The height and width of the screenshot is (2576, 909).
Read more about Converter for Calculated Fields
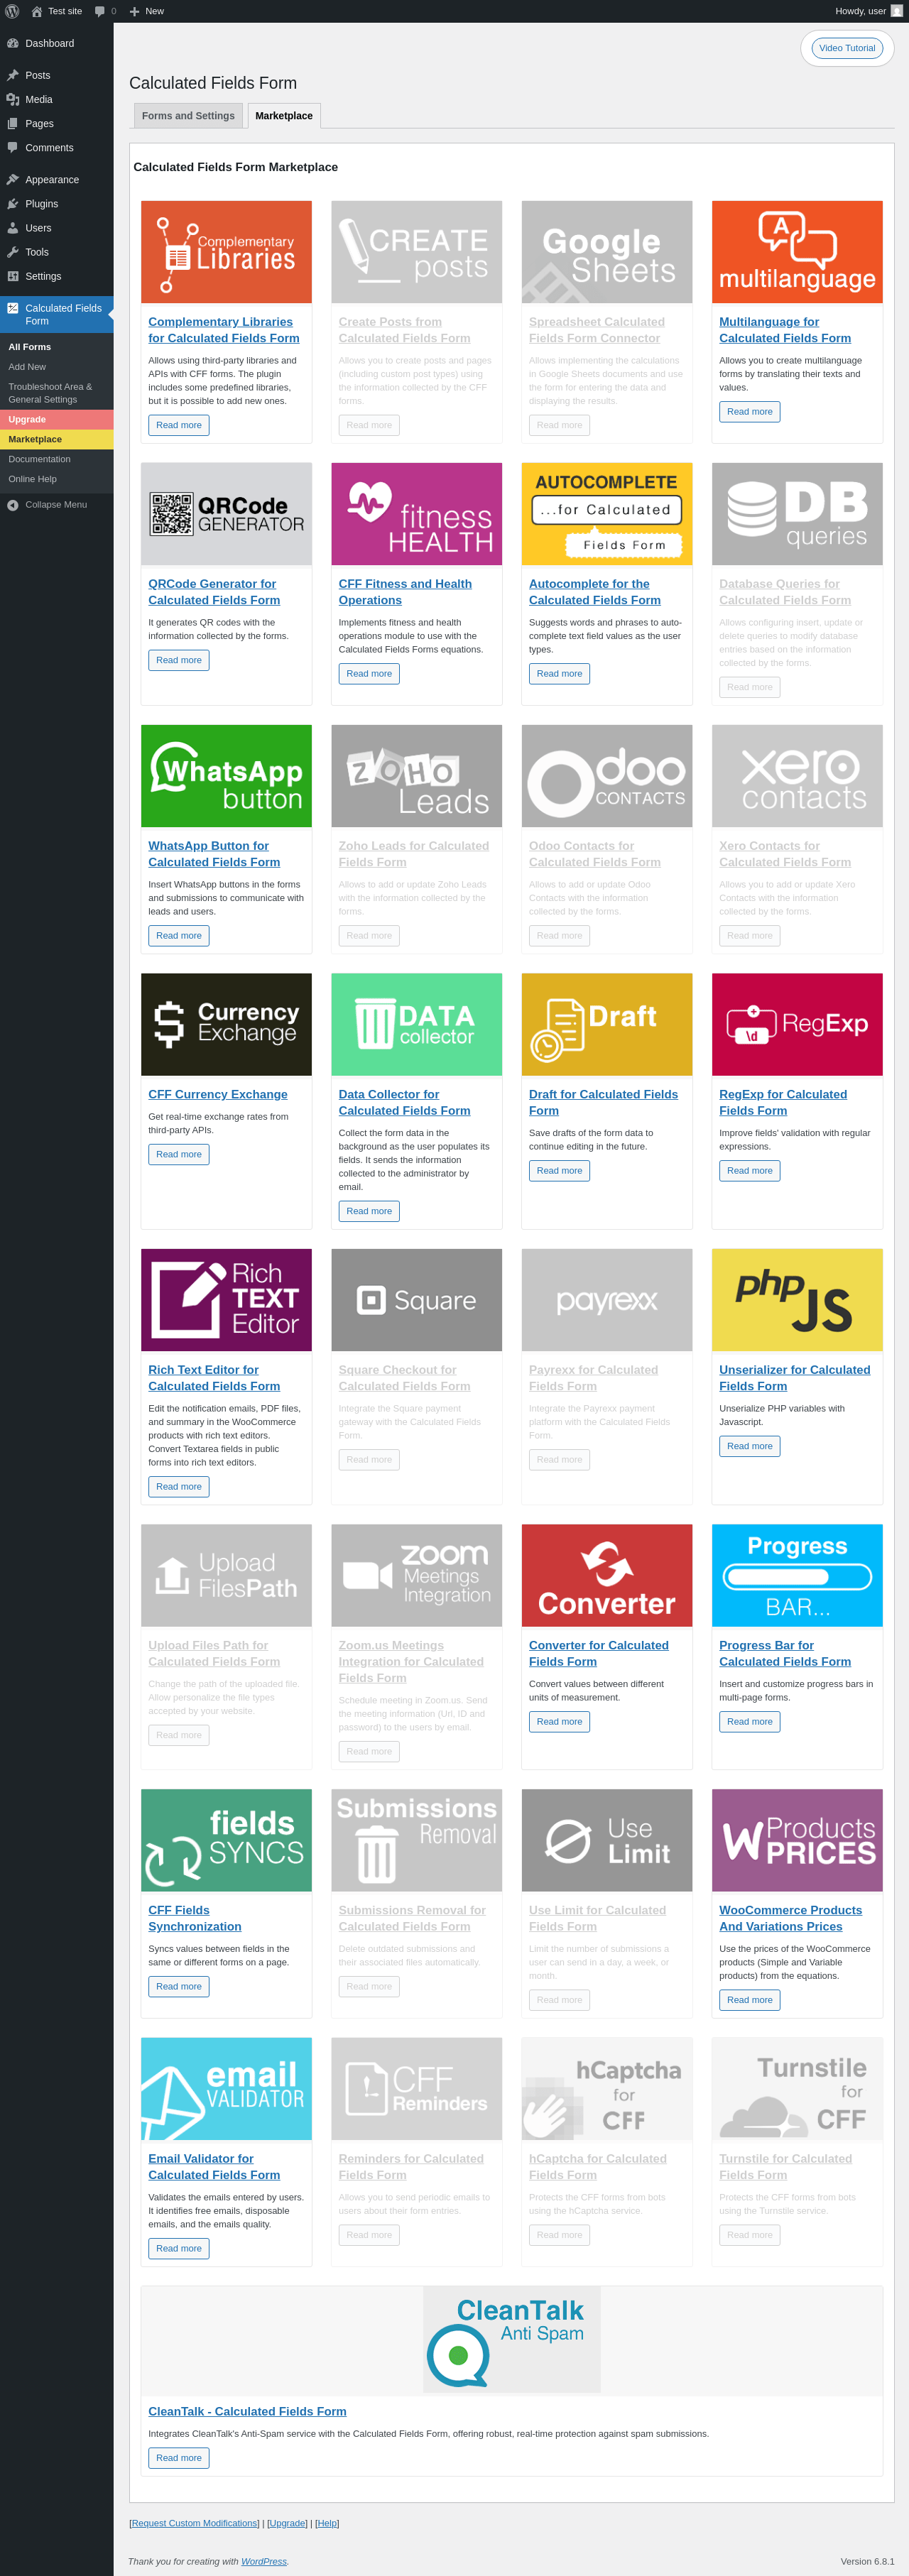tap(559, 1722)
